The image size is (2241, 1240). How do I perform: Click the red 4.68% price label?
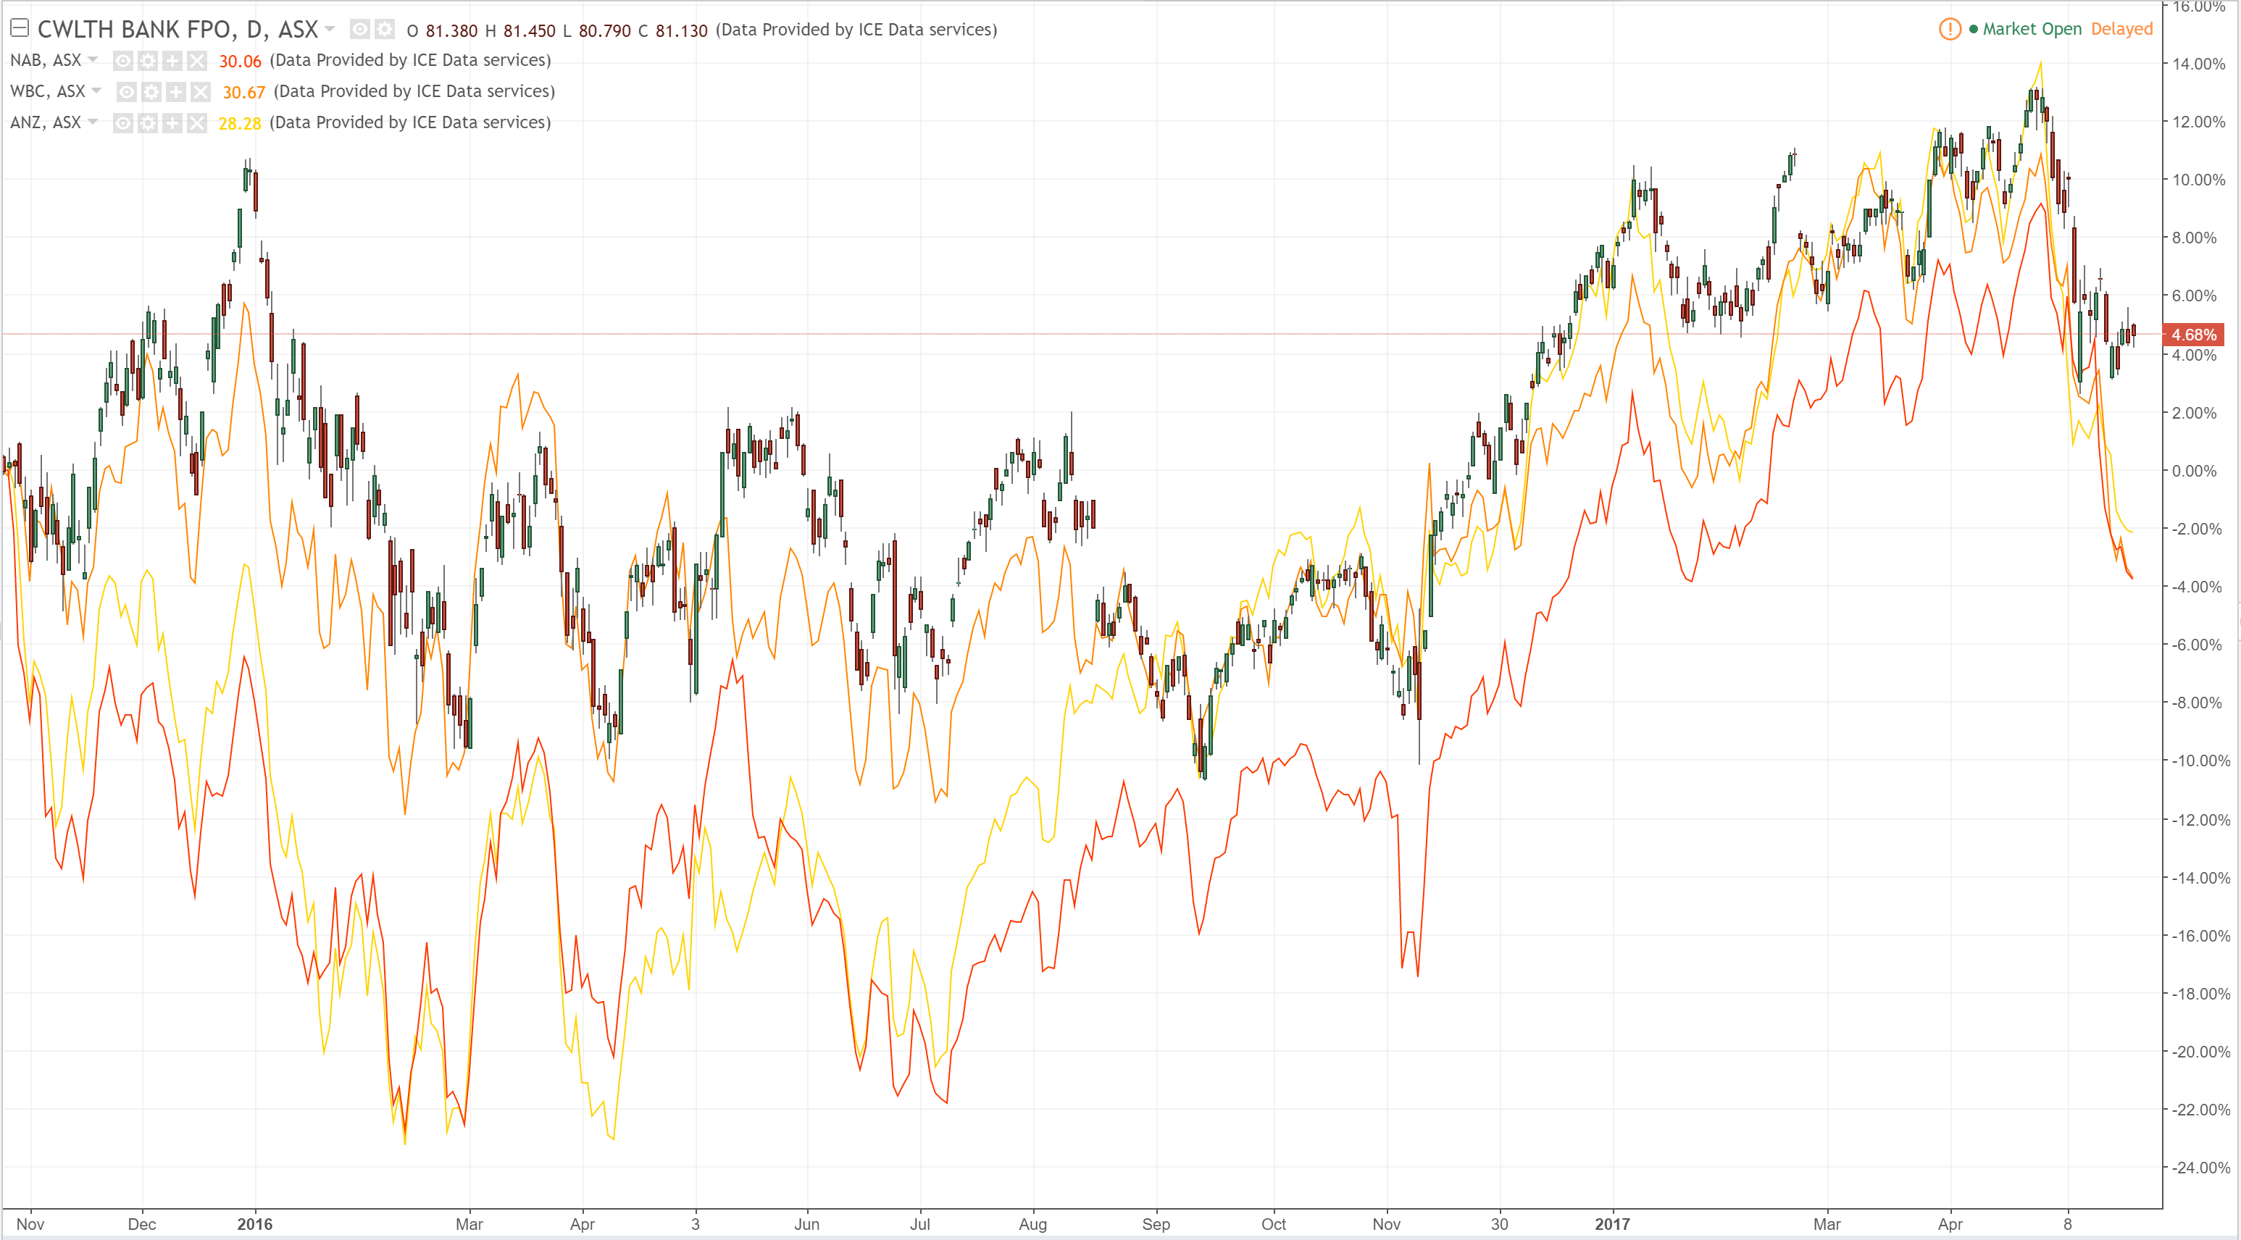(x=2192, y=335)
